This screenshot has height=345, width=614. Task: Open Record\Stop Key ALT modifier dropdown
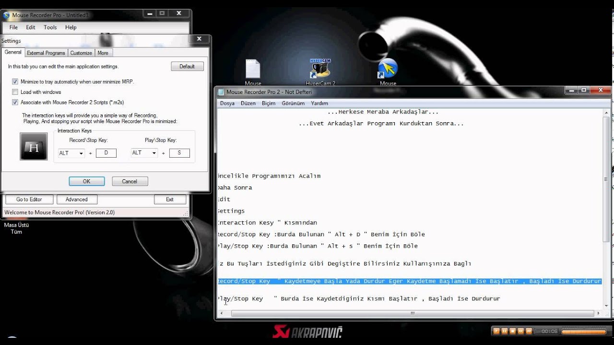click(x=71, y=153)
